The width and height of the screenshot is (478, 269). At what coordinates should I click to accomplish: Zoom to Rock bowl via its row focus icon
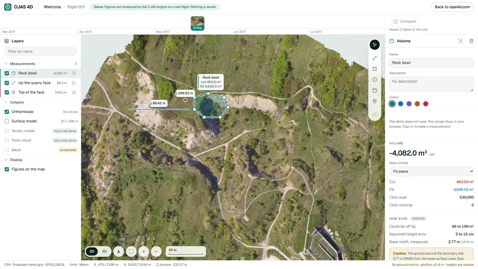[x=74, y=73]
